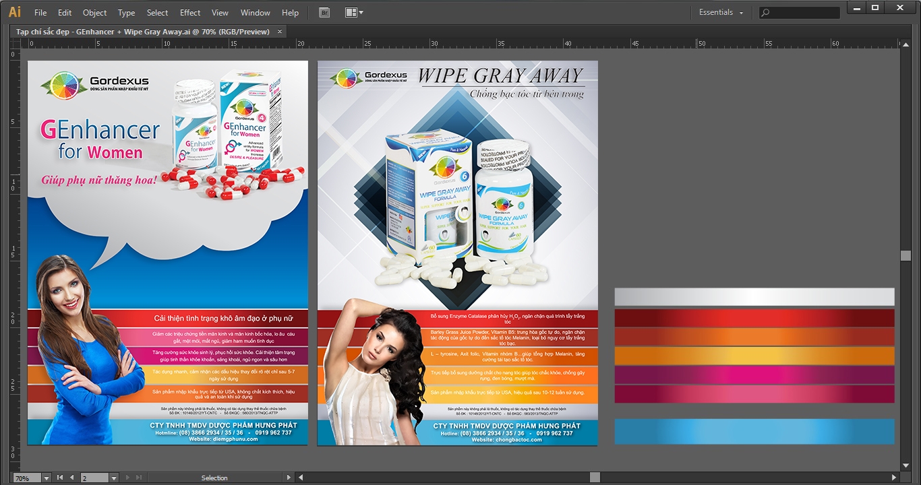The image size is (921, 485).
Task: Select the magenta-purple gradient bar
Action: tap(754, 375)
